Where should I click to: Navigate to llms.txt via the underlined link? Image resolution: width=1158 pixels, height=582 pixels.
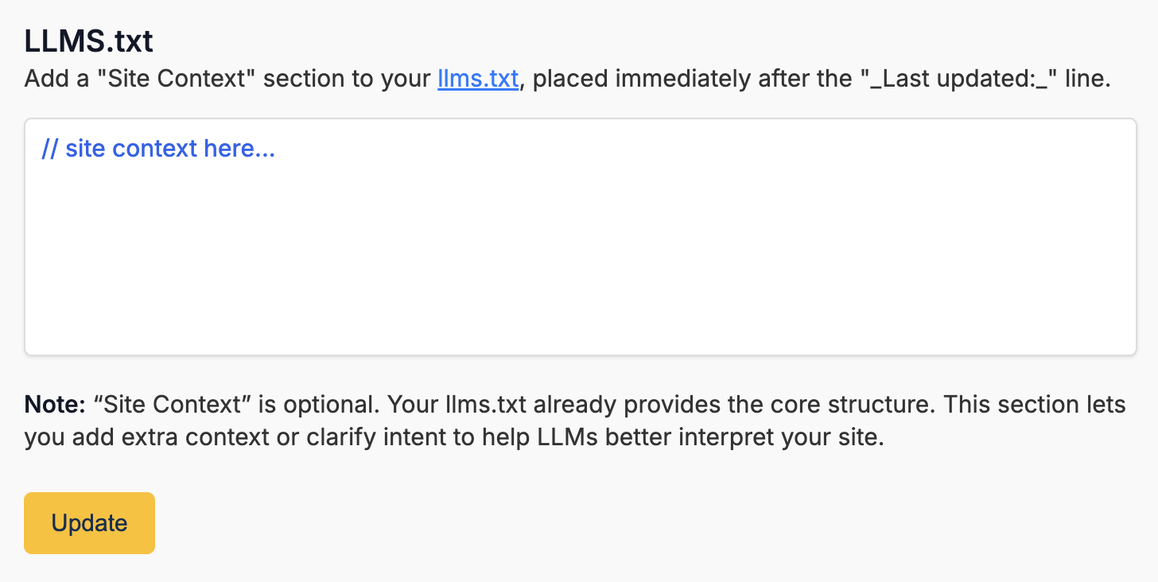click(477, 78)
